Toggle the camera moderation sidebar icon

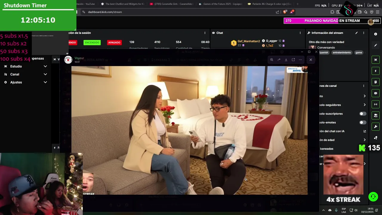[375, 116]
